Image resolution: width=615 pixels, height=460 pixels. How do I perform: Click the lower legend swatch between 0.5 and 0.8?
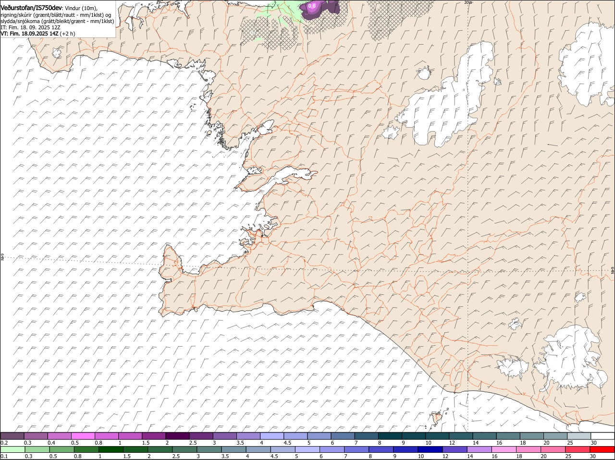(x=62, y=449)
